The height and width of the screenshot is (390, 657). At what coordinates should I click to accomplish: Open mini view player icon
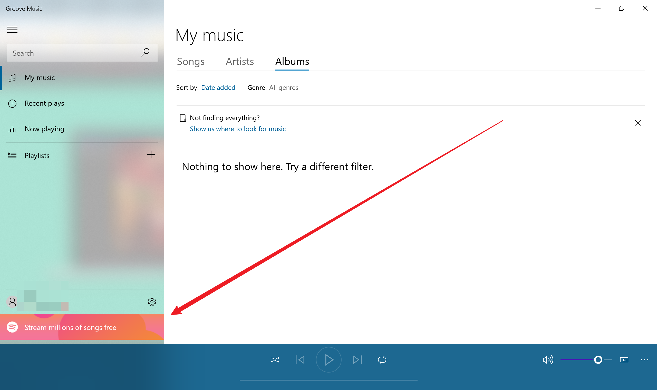tap(624, 359)
